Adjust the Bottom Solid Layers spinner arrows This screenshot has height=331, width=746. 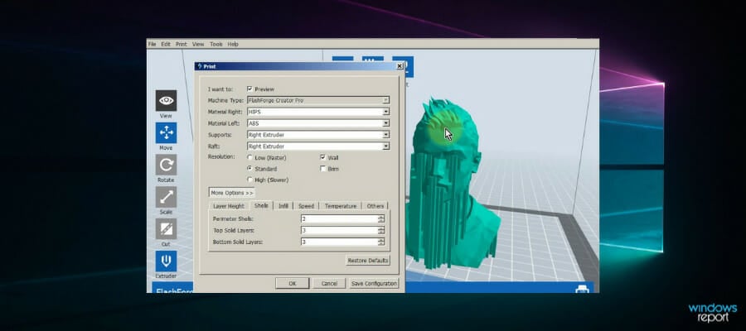coord(381,242)
